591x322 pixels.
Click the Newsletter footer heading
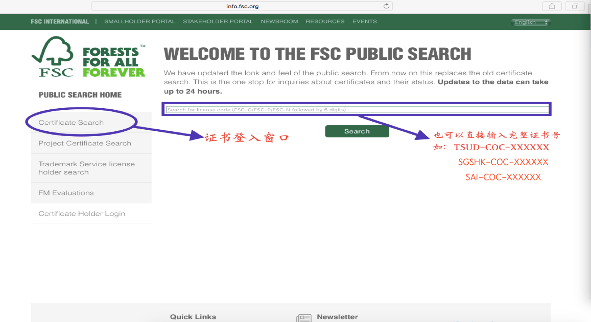coord(337,317)
